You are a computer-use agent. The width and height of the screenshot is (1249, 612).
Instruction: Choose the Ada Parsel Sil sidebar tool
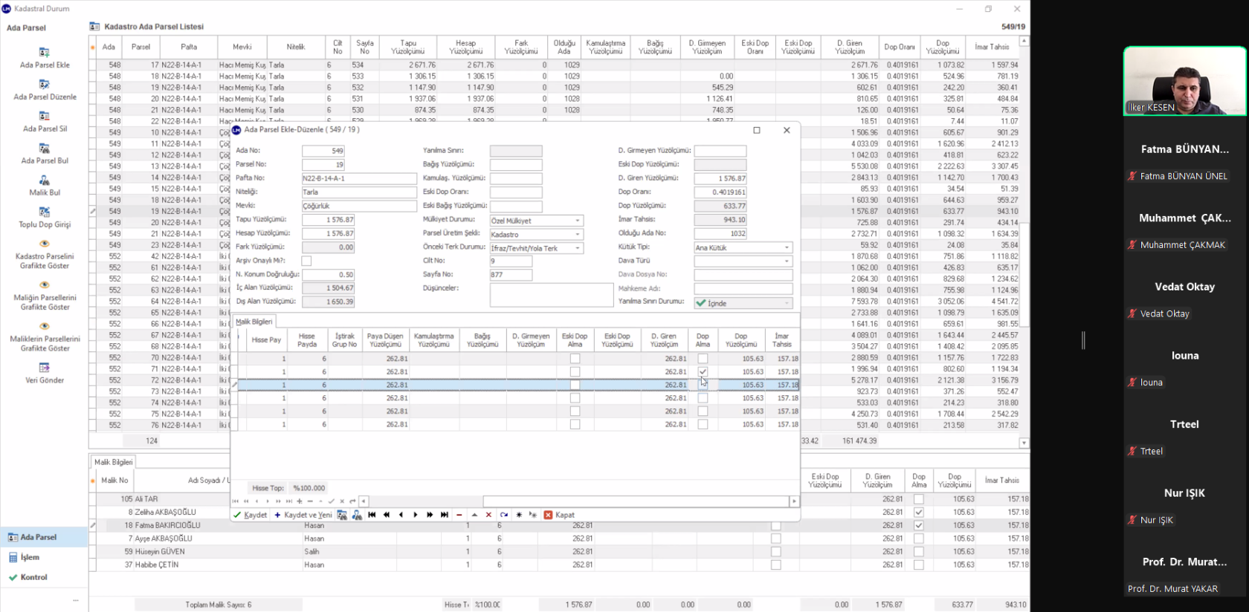[x=45, y=122]
